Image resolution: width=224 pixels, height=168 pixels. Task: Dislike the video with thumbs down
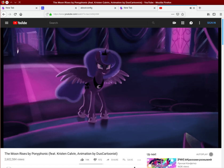click(95, 159)
